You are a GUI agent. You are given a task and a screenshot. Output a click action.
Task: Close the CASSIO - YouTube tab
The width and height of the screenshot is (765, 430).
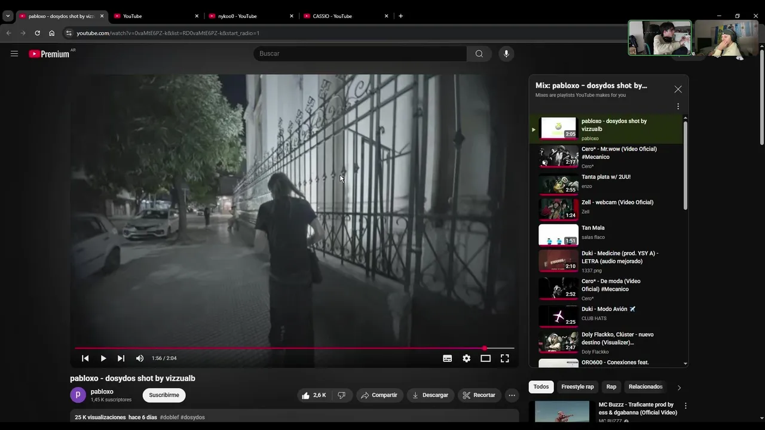(386, 16)
